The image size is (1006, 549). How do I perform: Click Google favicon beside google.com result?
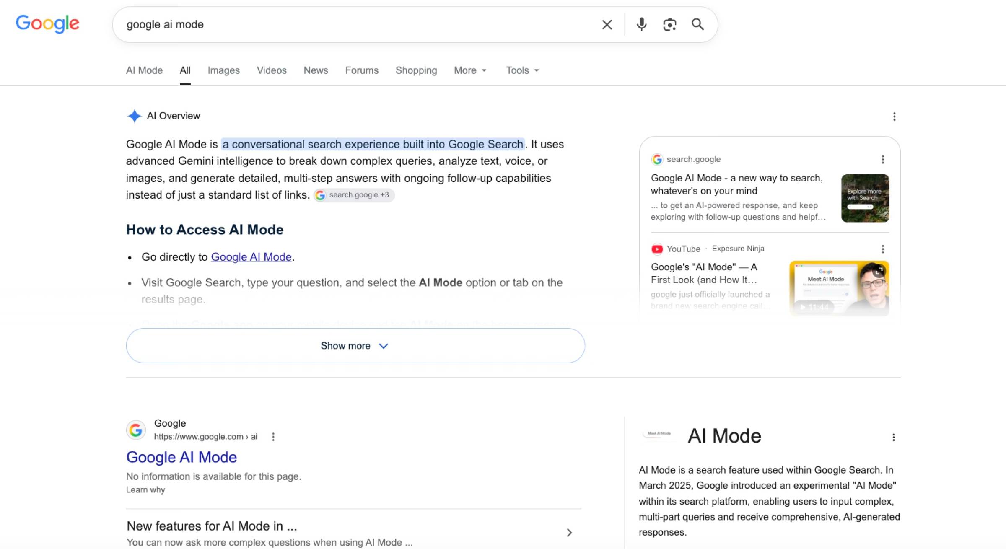pos(136,430)
